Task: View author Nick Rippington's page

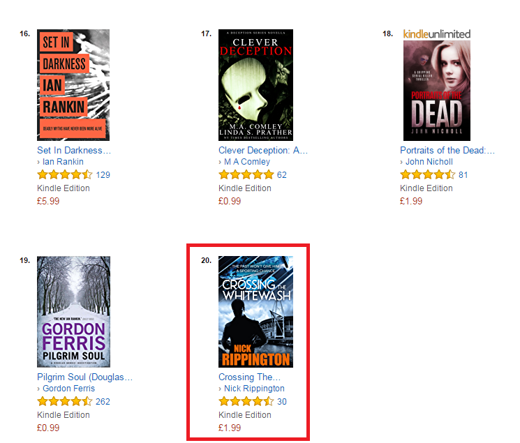Action: click(254, 389)
